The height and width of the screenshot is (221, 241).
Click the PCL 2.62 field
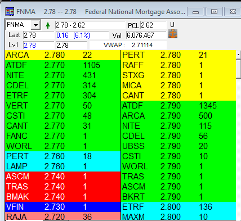pyautogui.click(x=153, y=25)
